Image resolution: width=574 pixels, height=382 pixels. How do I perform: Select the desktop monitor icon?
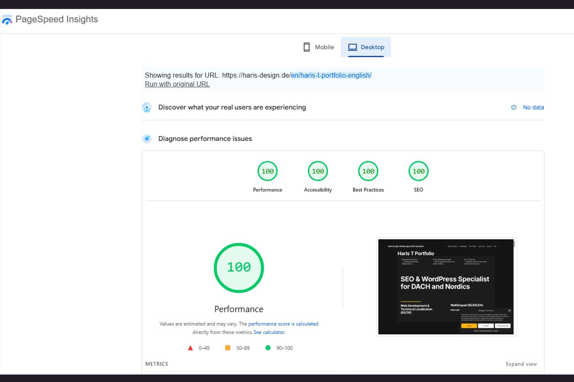352,47
